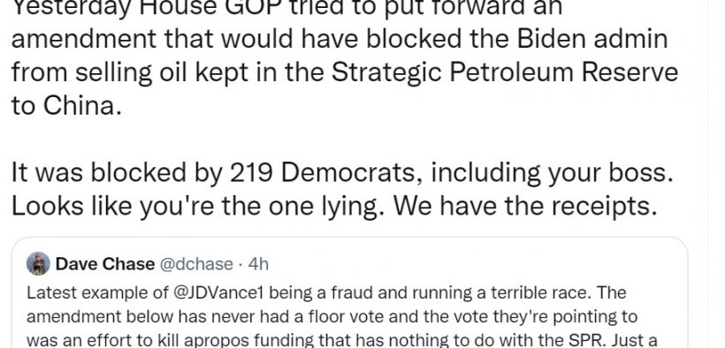This screenshot has width=725, height=348.
Task: Click the vertical divider along the right edge
Action: (x=707, y=174)
